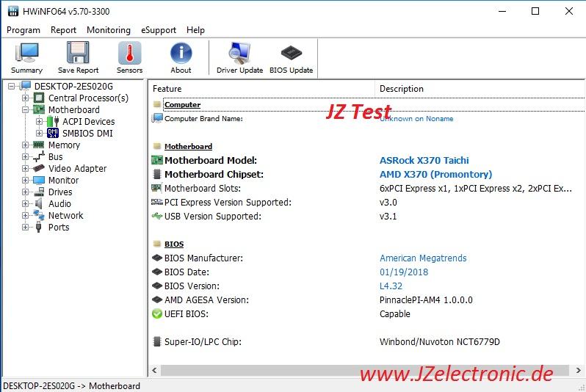Click the Ports plug icon
This screenshot has width=586, height=392.
(38, 227)
